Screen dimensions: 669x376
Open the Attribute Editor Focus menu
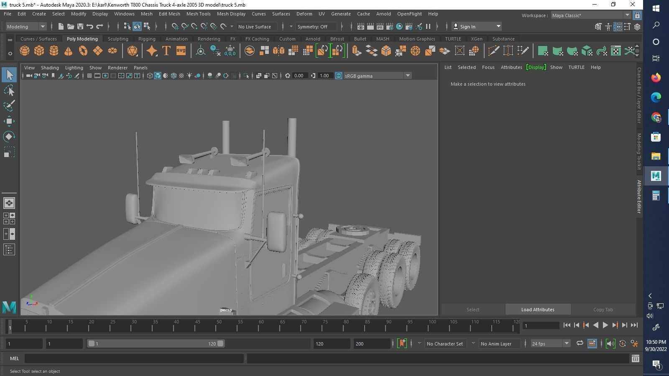pos(488,67)
